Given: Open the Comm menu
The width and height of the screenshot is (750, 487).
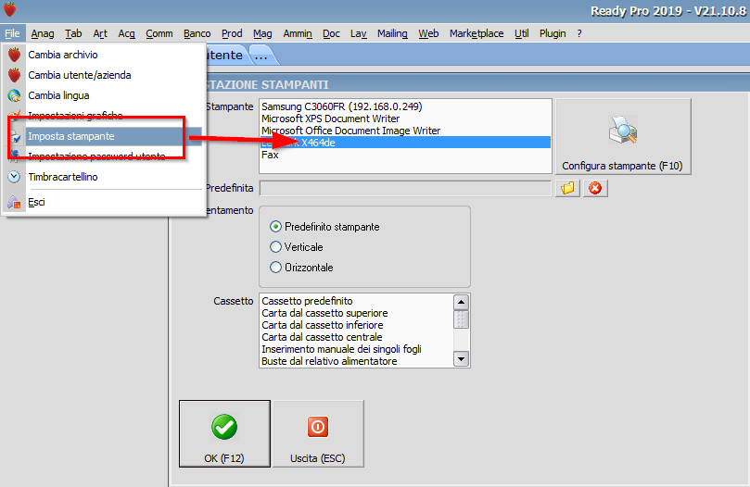Looking at the screenshot, I should (159, 33).
